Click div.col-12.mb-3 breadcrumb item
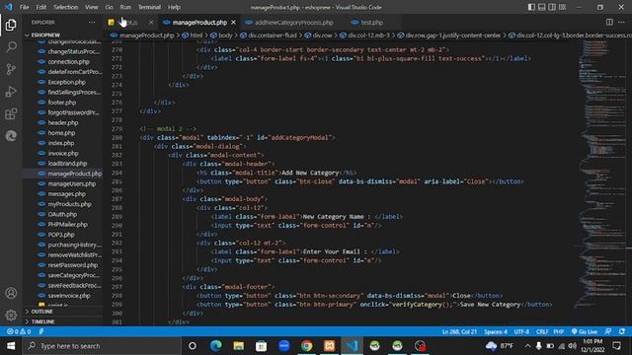 368,35
